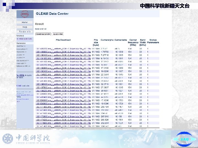Download the file starting 1061489800
Screen dimensions: 198x148
pos(63,52)
